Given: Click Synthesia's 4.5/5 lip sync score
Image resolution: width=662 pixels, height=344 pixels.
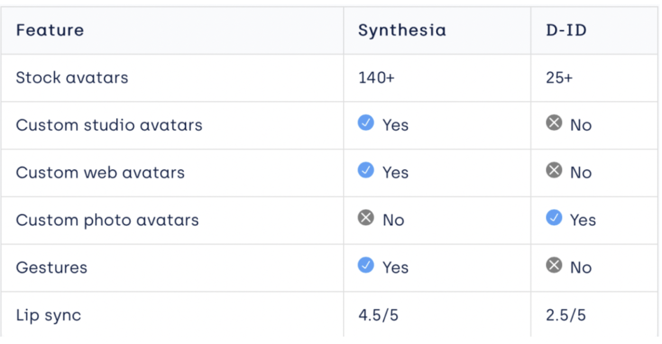Looking at the screenshot, I should tap(378, 316).
